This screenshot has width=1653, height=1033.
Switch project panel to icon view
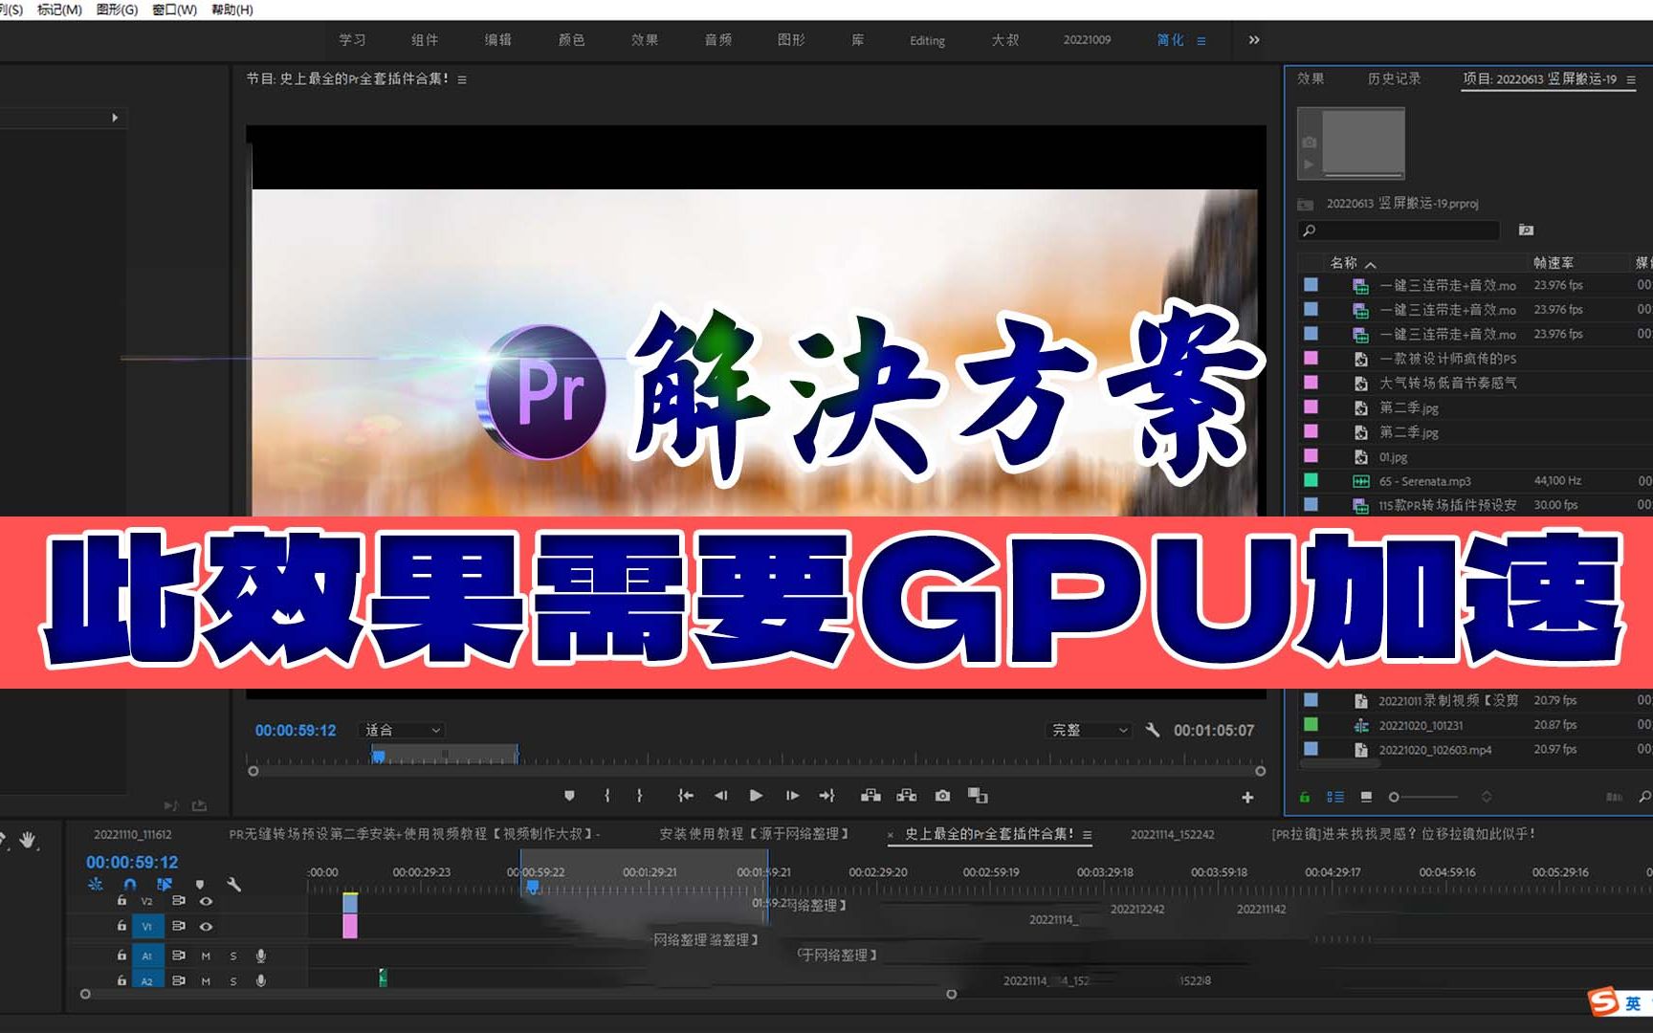tap(1366, 797)
